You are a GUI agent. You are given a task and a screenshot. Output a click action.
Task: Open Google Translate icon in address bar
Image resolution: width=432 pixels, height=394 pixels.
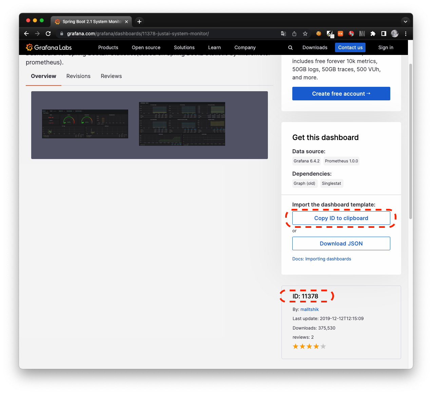[283, 34]
